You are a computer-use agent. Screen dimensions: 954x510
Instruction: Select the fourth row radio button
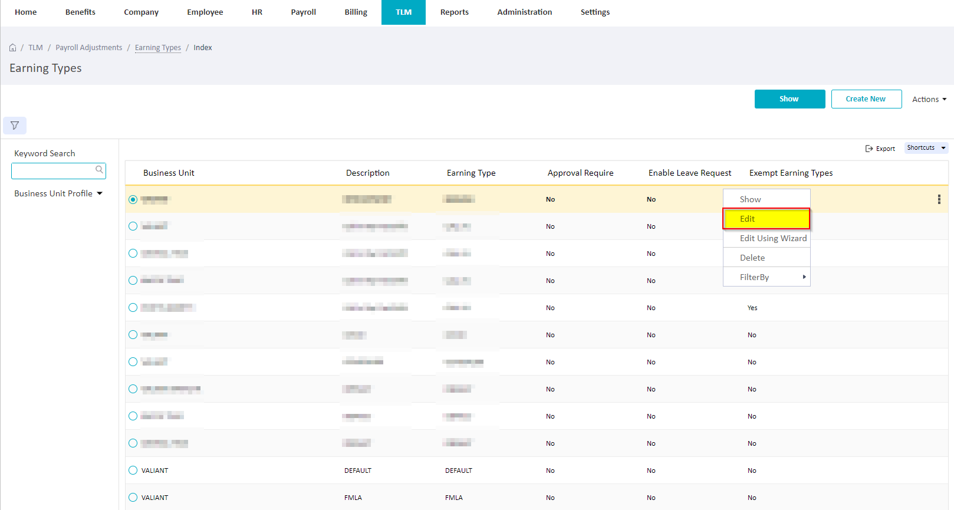(133, 281)
